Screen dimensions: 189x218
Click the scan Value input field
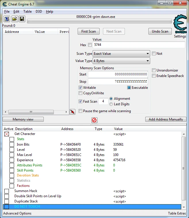pyautogui.click(x=139, y=45)
